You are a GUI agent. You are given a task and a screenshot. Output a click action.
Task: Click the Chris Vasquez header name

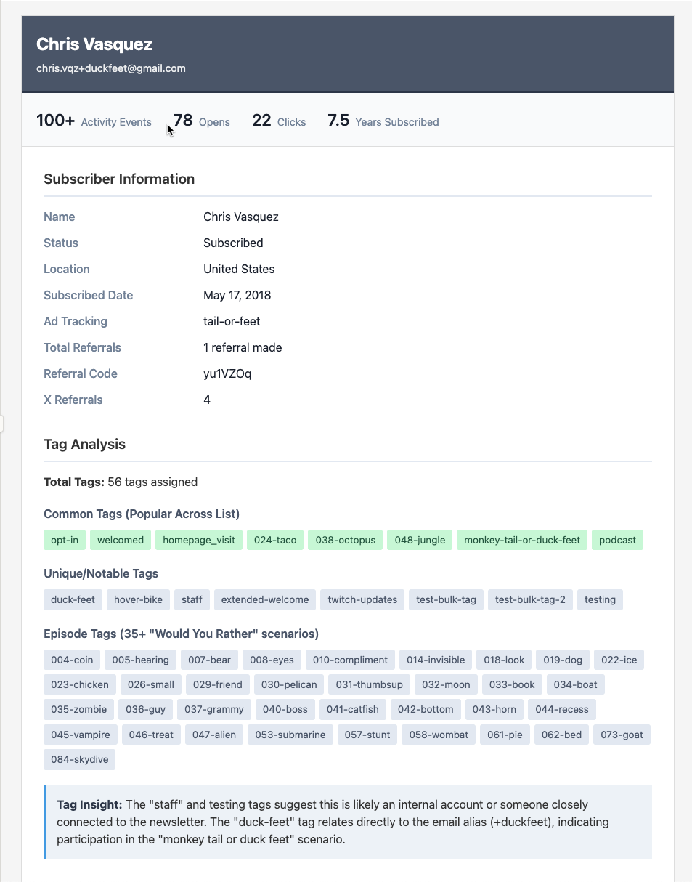point(94,44)
